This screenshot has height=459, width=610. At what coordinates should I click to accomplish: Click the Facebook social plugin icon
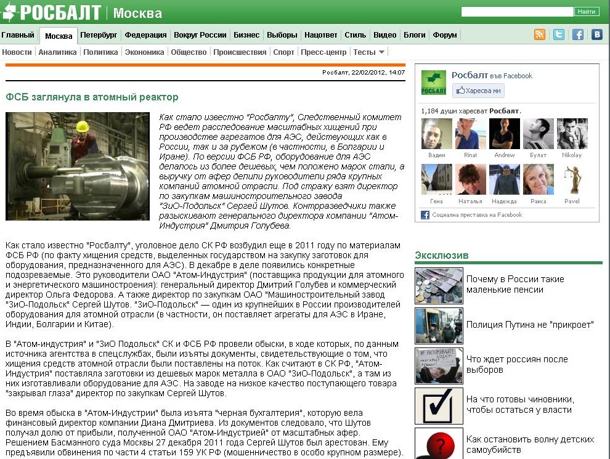point(425,215)
